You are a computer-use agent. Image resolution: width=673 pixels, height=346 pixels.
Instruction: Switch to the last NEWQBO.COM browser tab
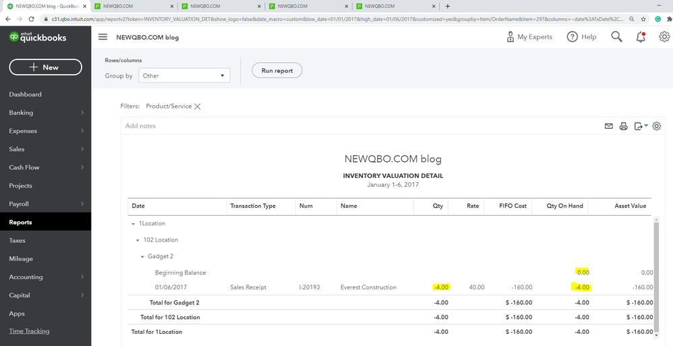[x=395, y=6]
